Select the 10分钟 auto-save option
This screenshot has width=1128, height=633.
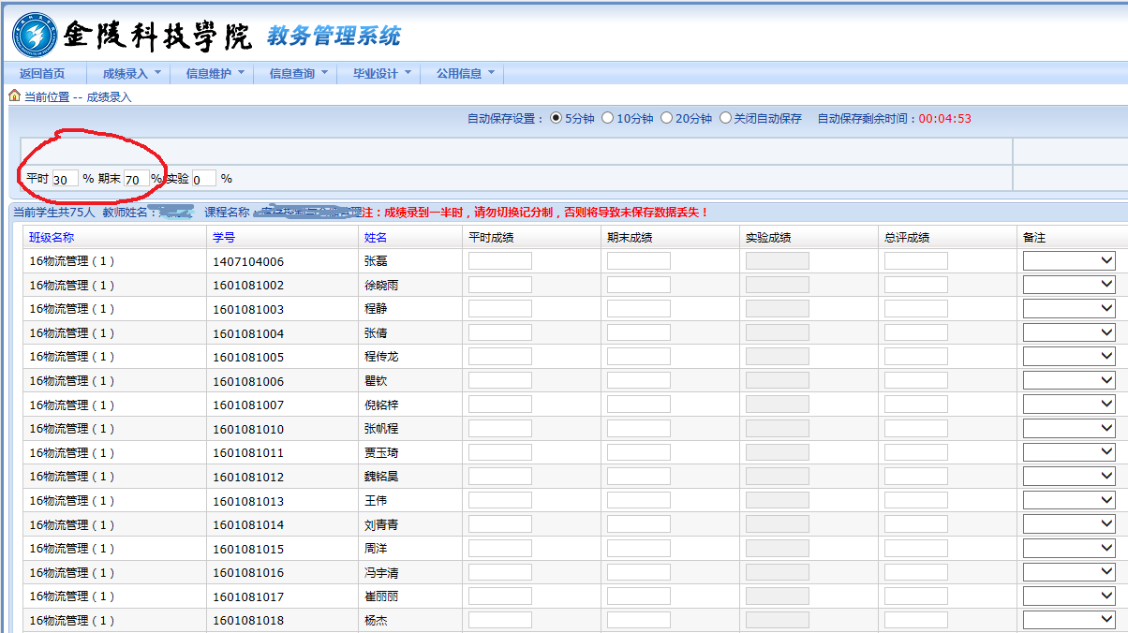pyautogui.click(x=607, y=119)
